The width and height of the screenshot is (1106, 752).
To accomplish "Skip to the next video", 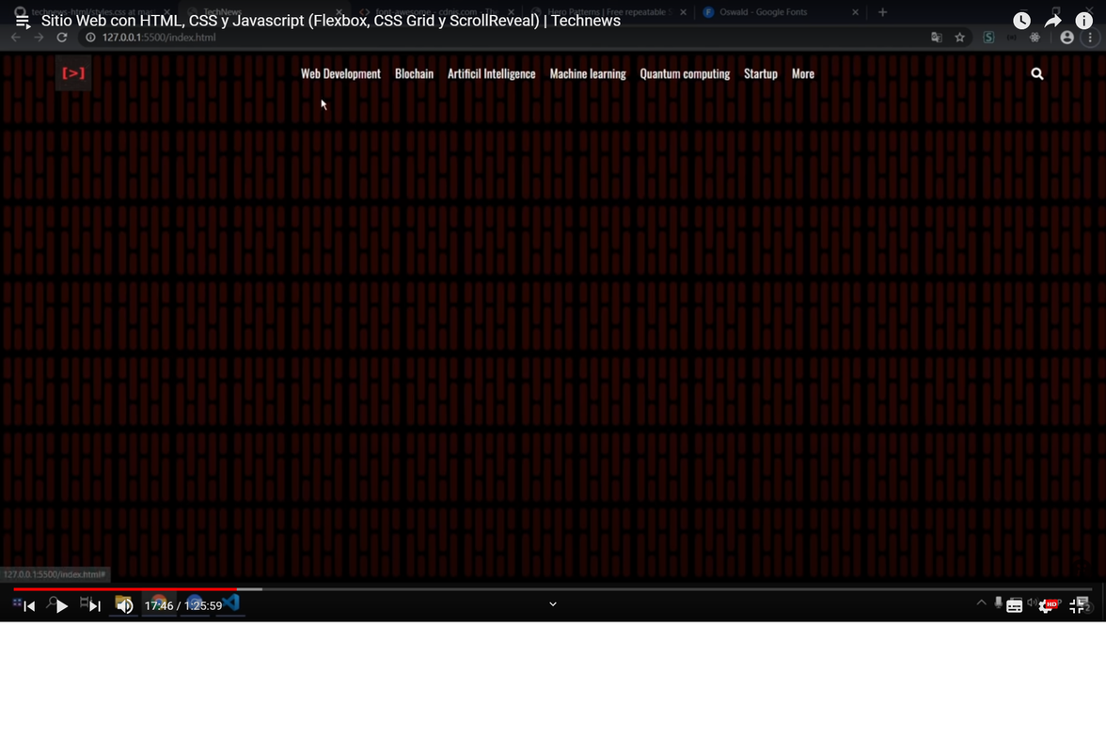I will [94, 606].
